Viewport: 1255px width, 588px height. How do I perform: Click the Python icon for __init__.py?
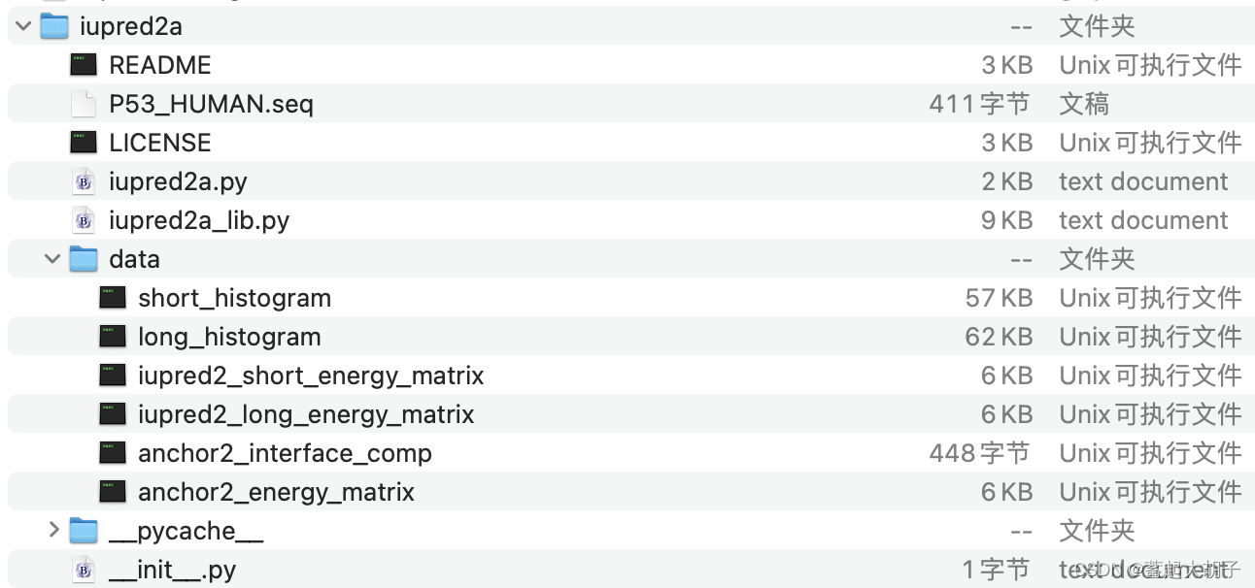(x=83, y=570)
